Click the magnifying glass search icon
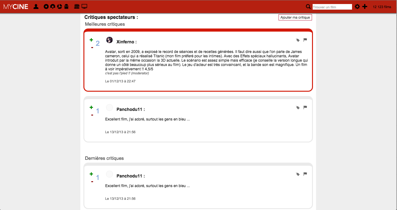Viewport: 397px width, 210px height. click(x=308, y=7)
